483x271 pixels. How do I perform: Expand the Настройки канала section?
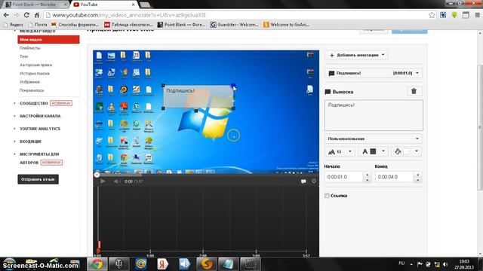(x=40, y=116)
